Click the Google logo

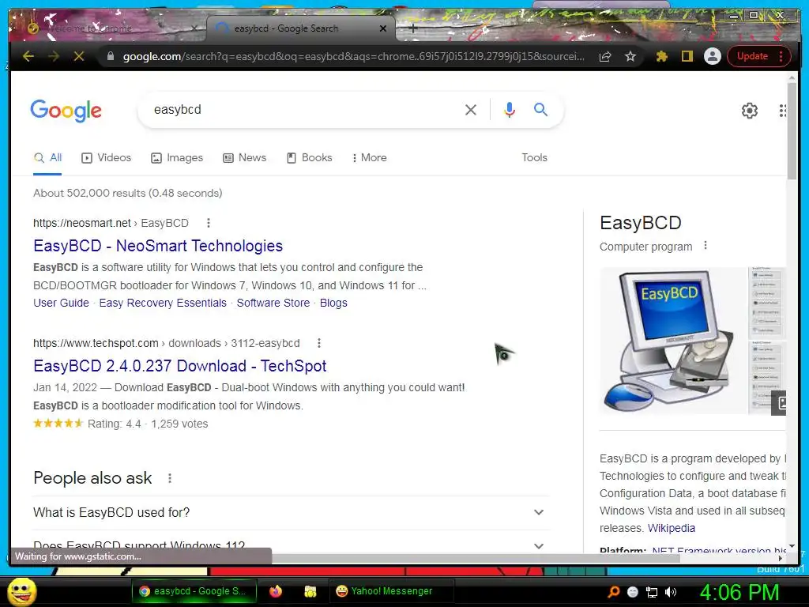pyautogui.click(x=66, y=111)
